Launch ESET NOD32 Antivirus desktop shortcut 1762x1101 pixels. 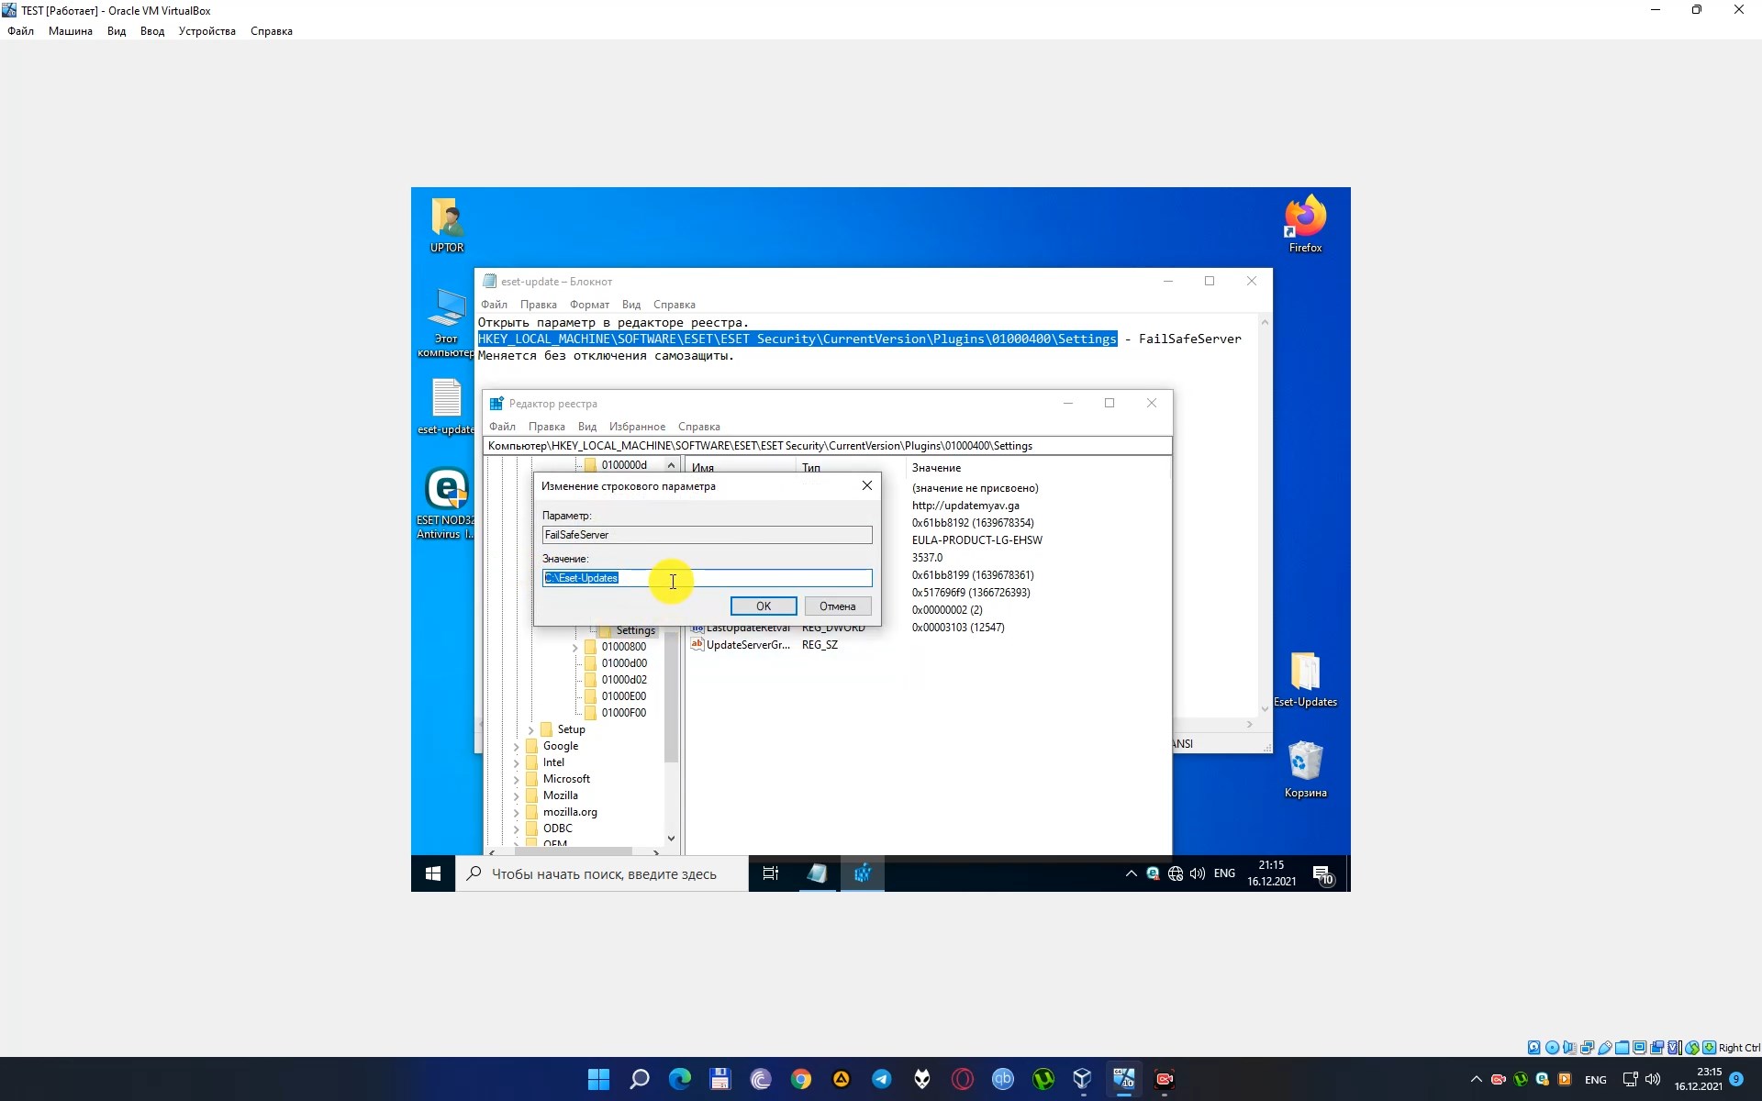click(446, 503)
